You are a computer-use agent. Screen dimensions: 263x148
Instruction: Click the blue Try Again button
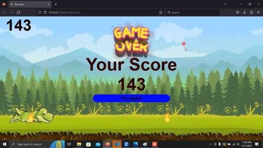tap(131, 98)
